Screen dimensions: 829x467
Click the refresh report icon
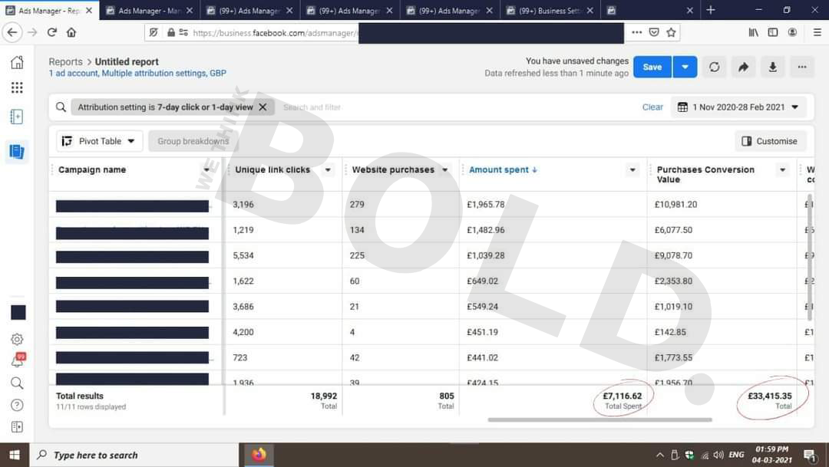[714, 67]
